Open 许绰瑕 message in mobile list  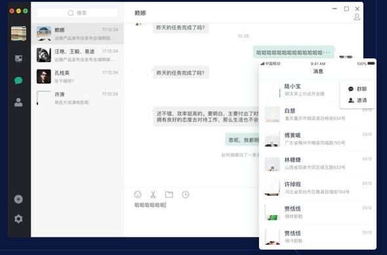pos(317,187)
